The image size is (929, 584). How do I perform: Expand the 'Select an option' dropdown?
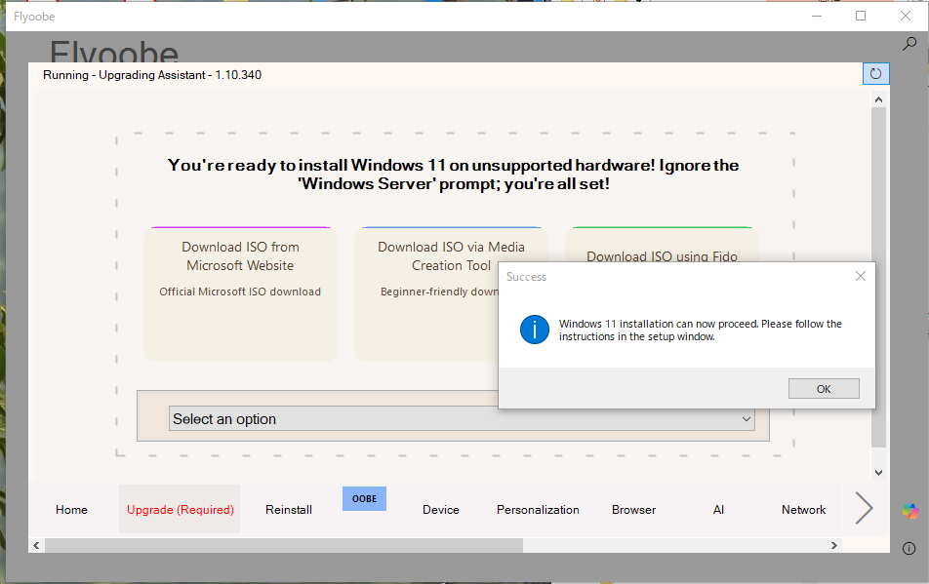pyautogui.click(x=462, y=419)
